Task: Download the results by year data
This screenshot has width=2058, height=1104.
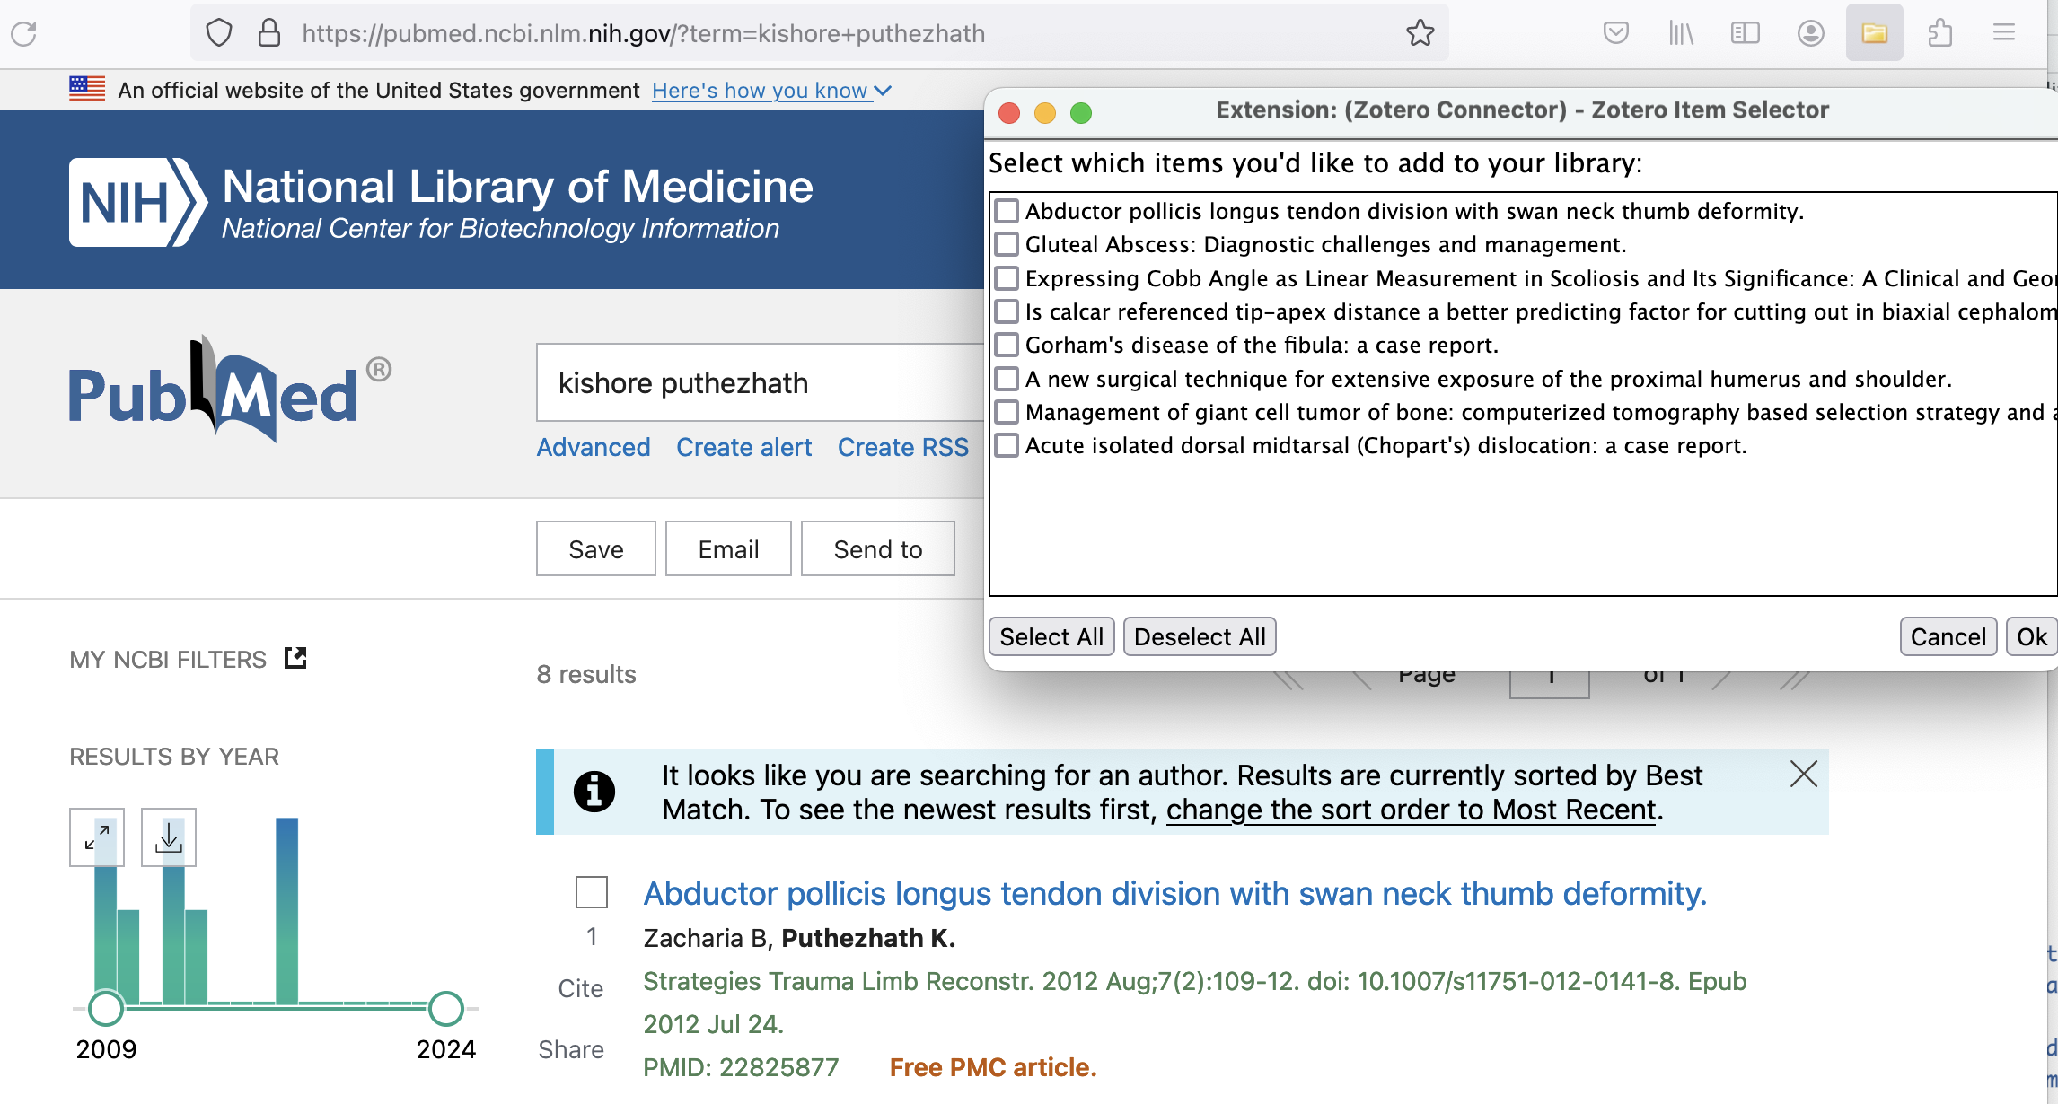Action: [169, 837]
